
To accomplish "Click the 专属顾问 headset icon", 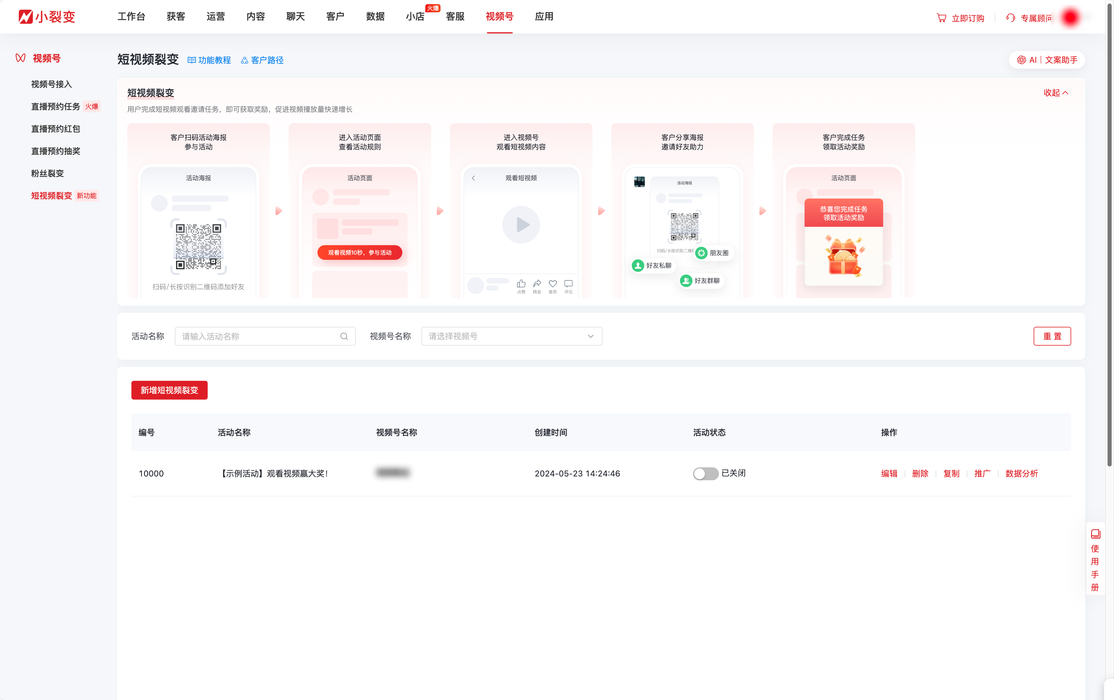I will 1010,18.
